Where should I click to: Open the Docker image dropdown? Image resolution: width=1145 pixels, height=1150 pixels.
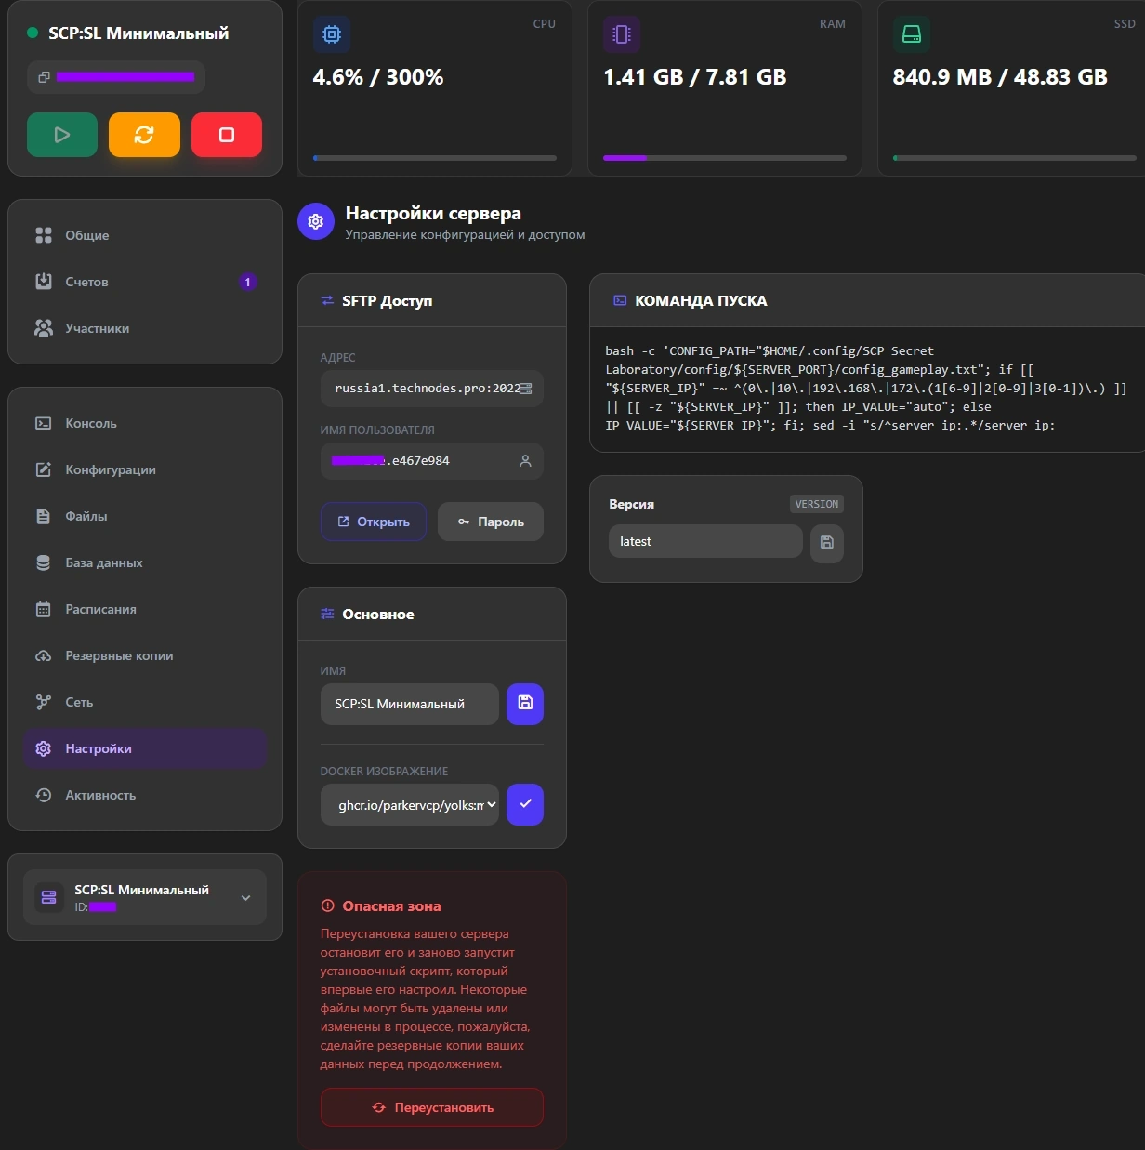click(410, 804)
